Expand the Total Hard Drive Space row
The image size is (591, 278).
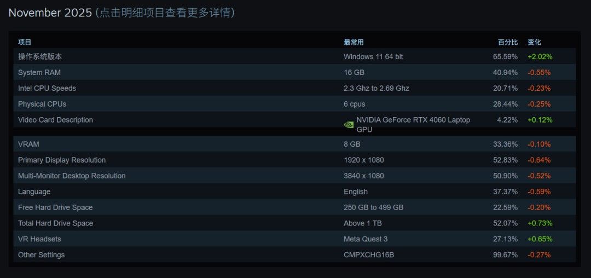pos(55,223)
